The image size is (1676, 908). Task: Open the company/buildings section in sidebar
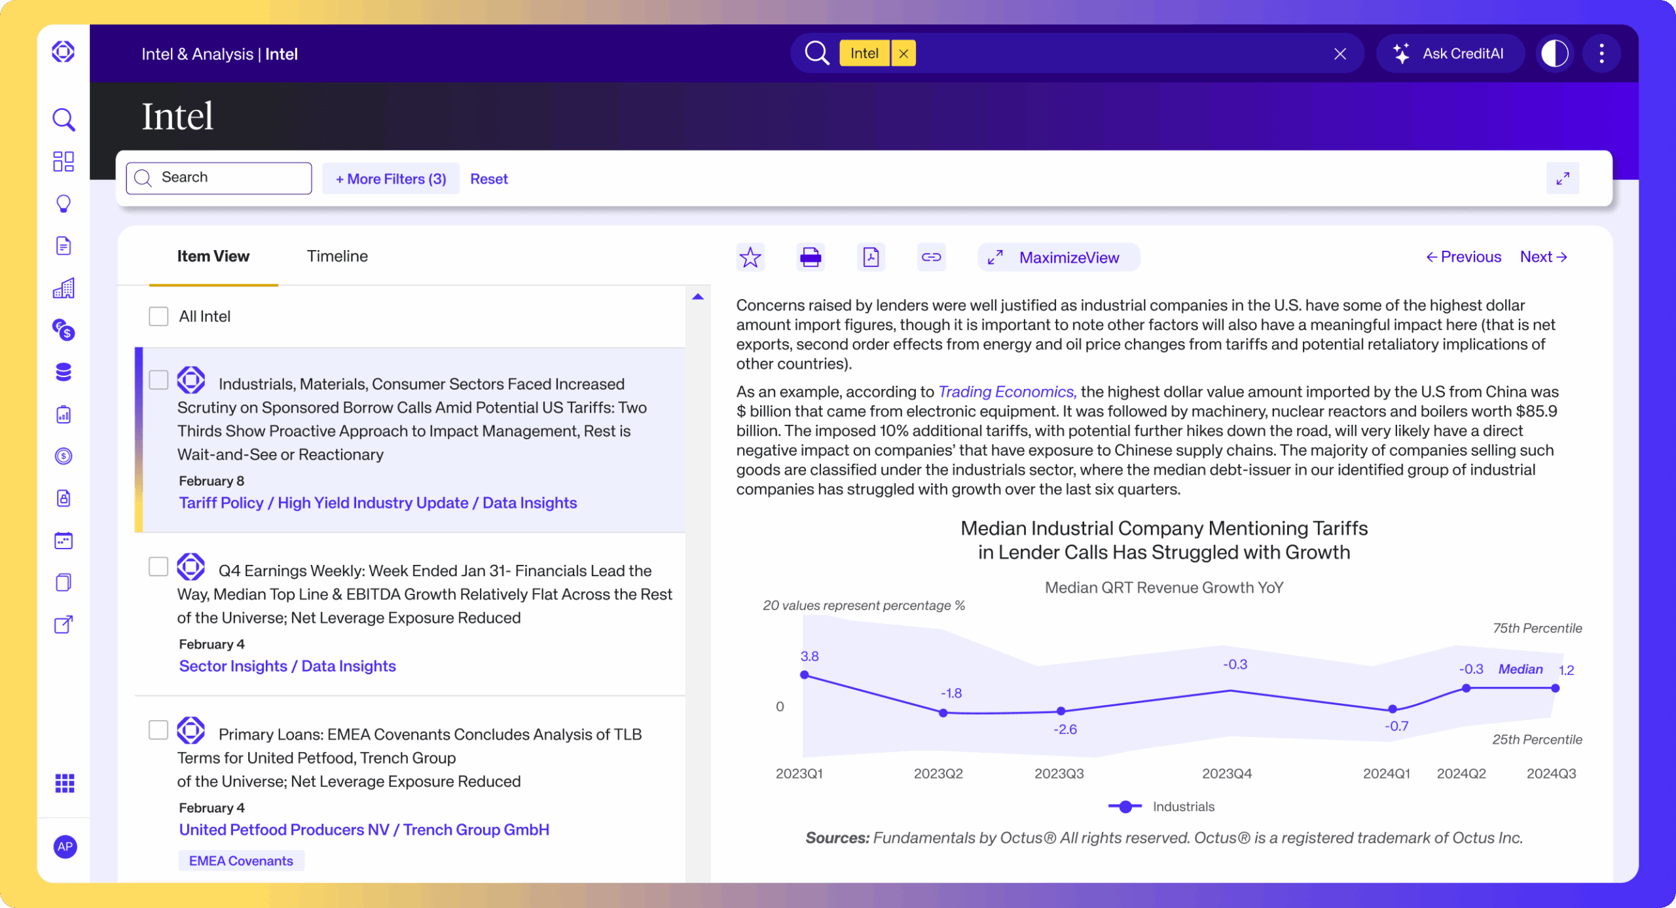point(64,288)
